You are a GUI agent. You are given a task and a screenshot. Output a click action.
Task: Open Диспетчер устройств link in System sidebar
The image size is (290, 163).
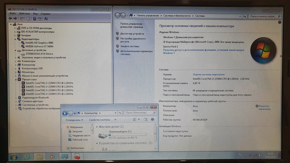(x=132, y=34)
